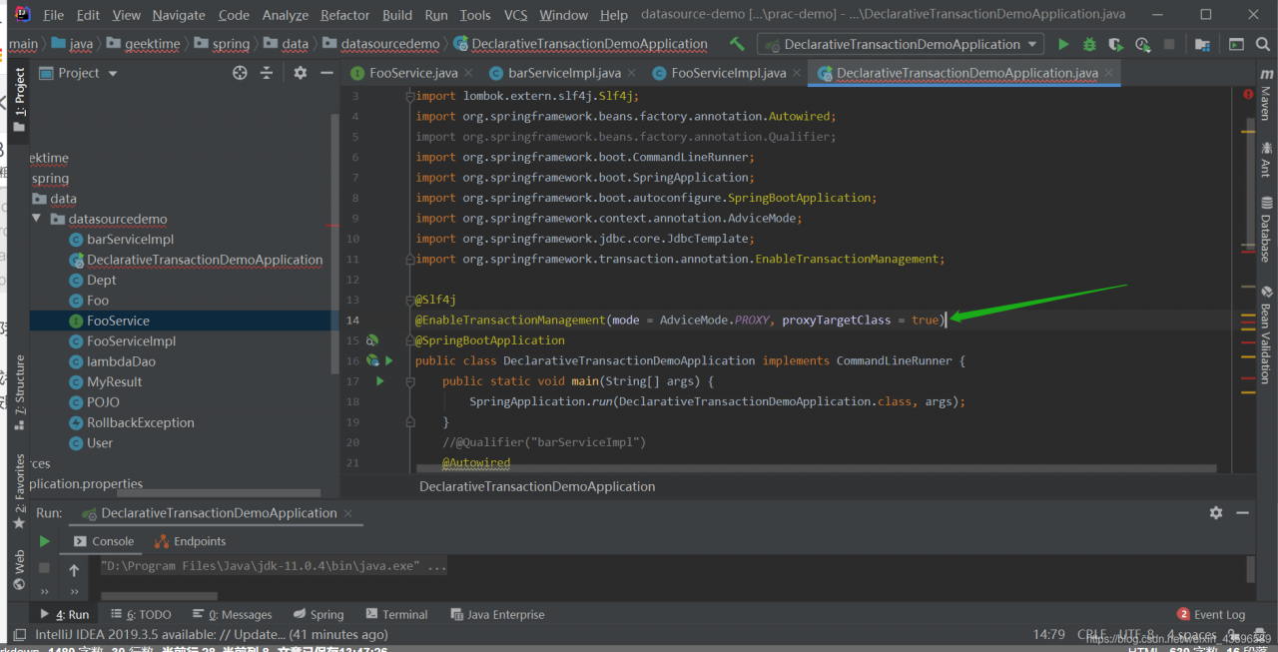Close the FooService.java editor tab
This screenshot has width=1278, height=652.
pos(469,73)
